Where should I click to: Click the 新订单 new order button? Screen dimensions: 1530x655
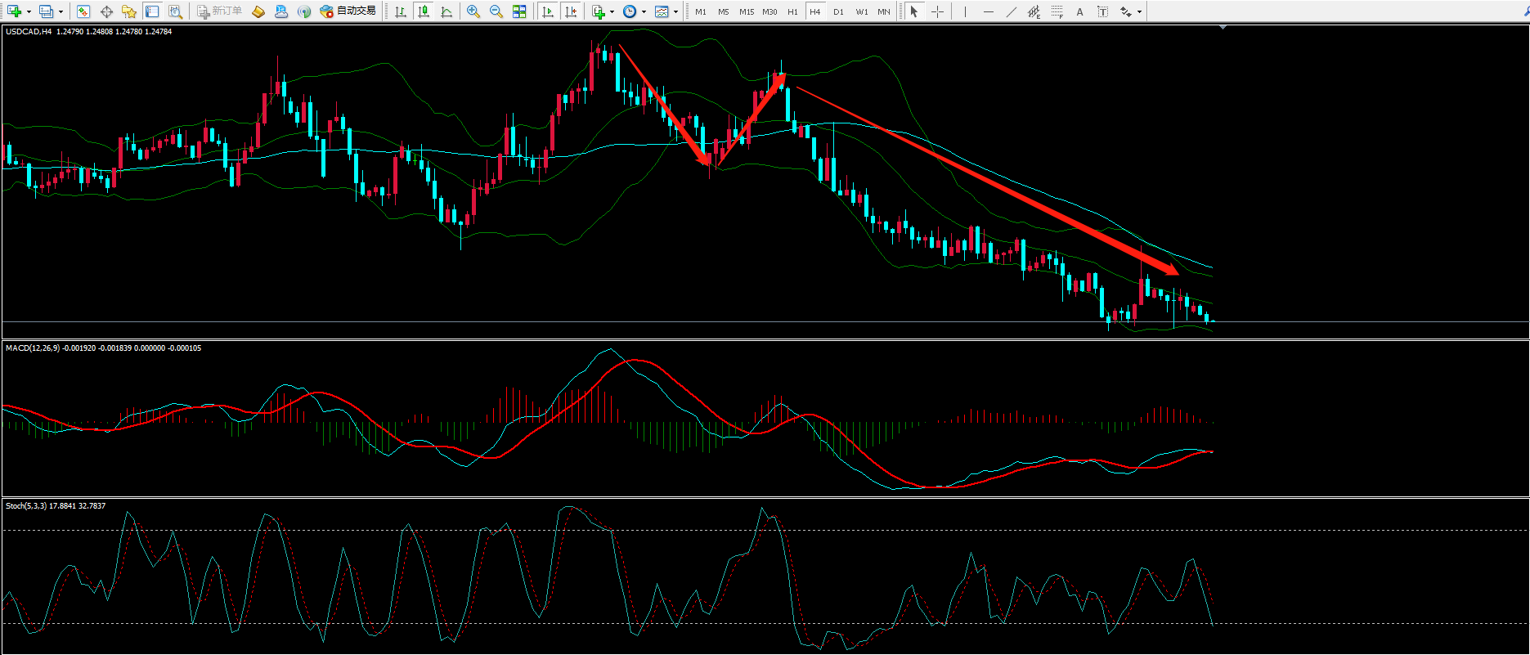(219, 11)
